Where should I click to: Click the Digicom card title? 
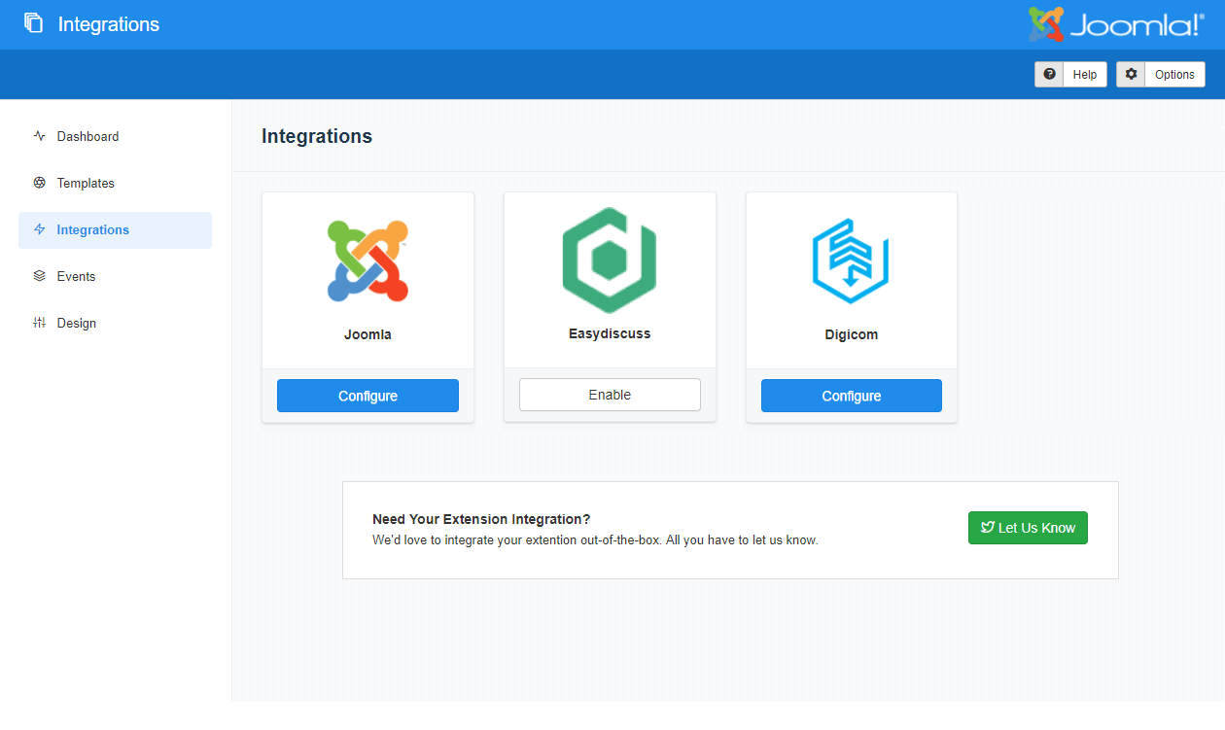(x=851, y=334)
